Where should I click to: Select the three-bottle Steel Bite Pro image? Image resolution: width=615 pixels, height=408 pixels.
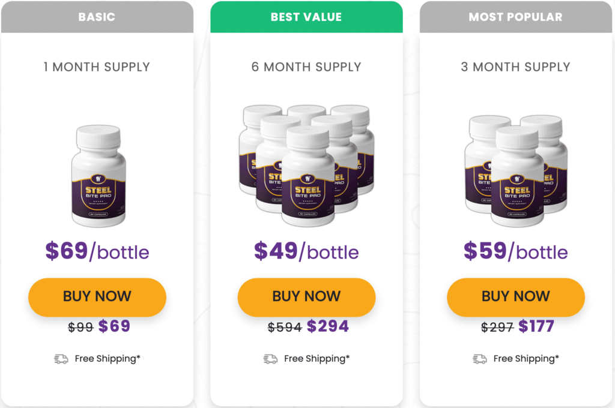coord(516,170)
